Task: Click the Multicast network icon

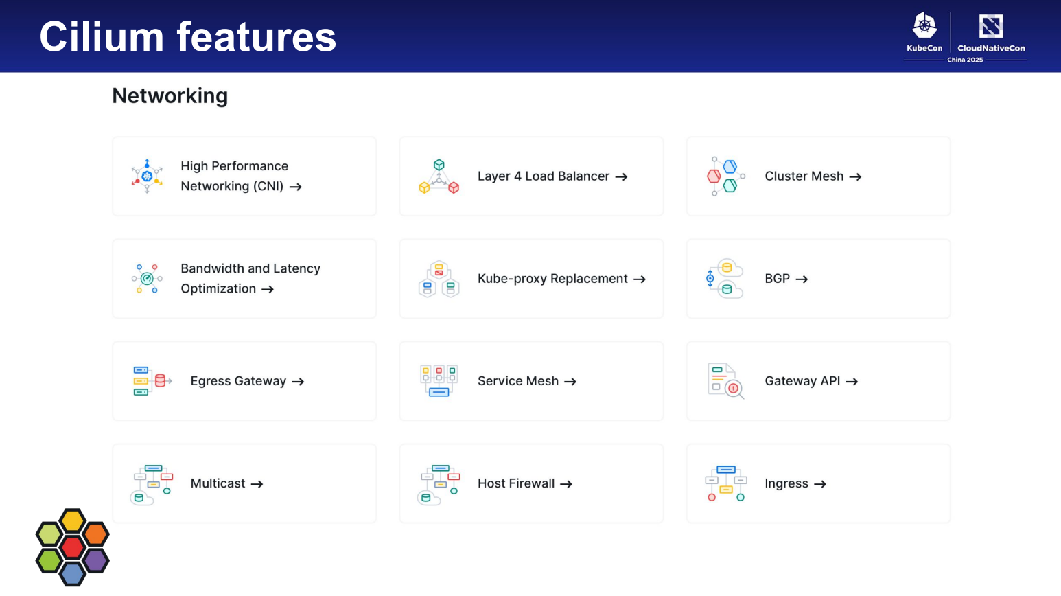Action: pyautogui.click(x=152, y=484)
